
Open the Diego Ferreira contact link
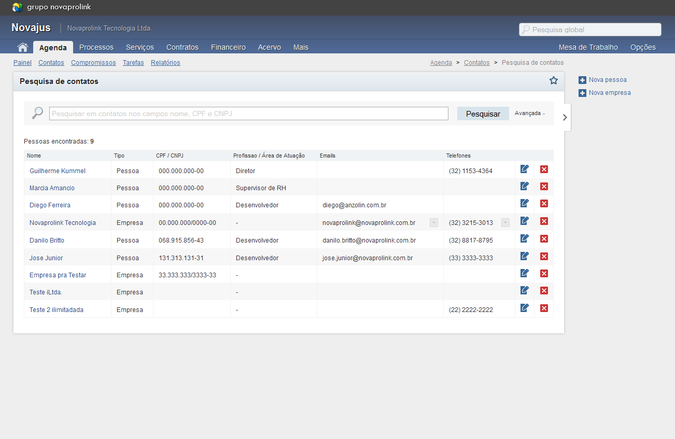tap(50, 205)
